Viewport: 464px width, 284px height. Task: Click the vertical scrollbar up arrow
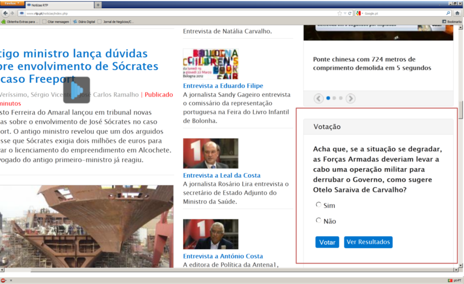461,27
